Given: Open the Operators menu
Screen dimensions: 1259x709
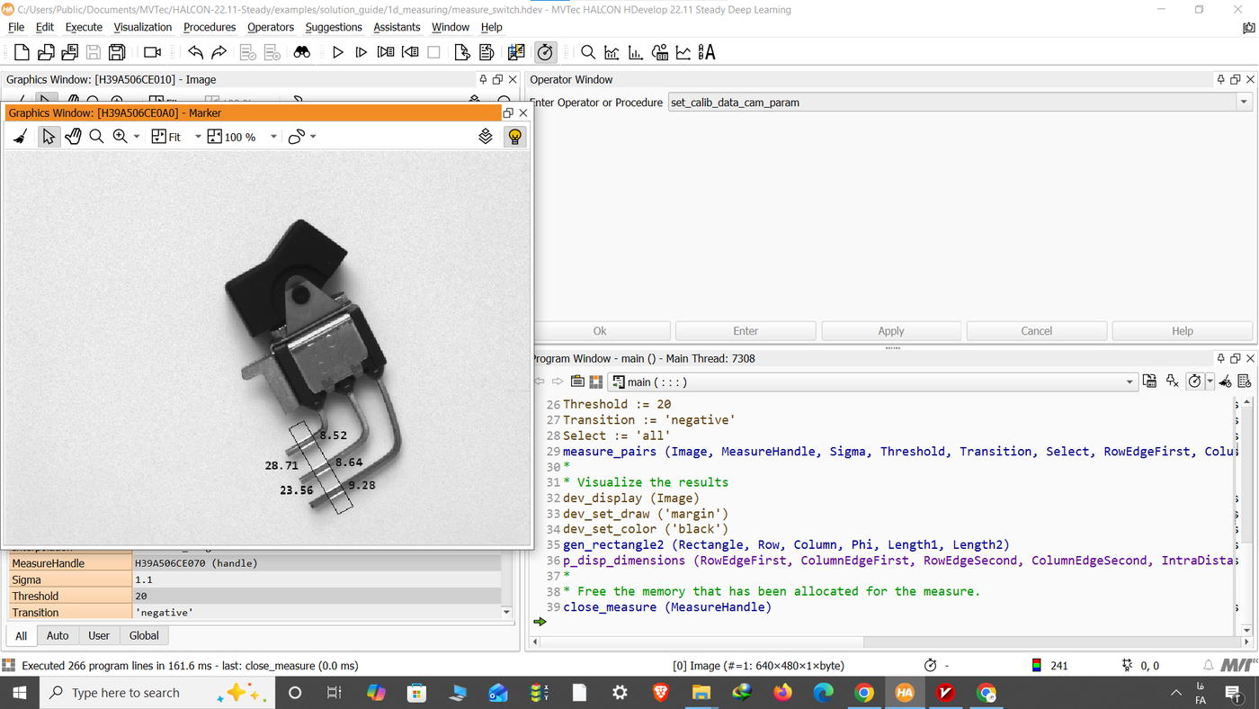Looking at the screenshot, I should 271,27.
